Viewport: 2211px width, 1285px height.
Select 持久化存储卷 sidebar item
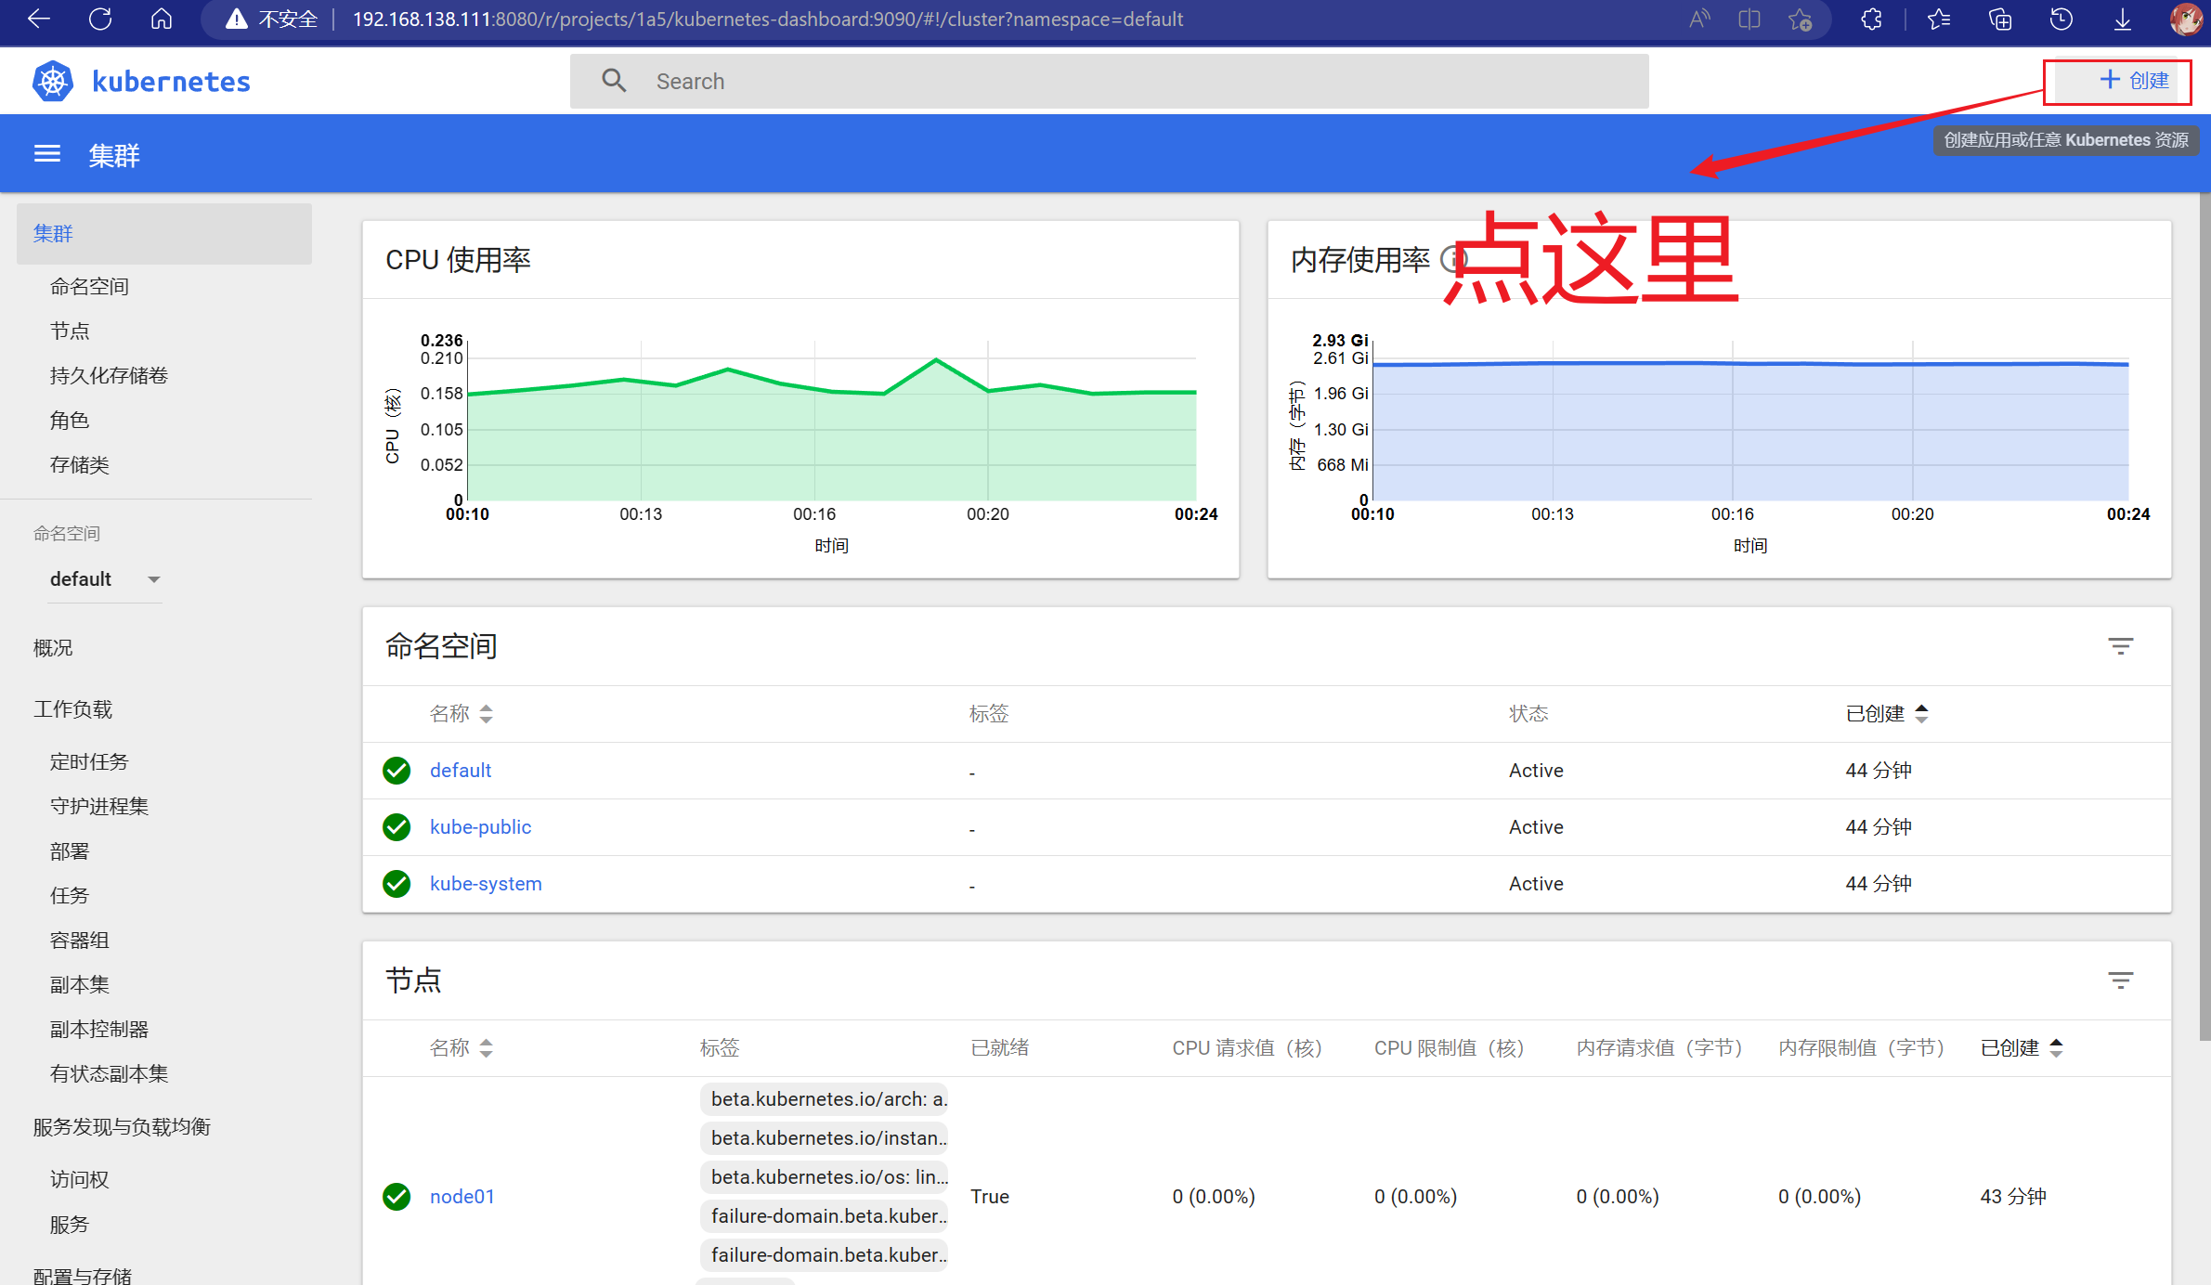tap(109, 376)
